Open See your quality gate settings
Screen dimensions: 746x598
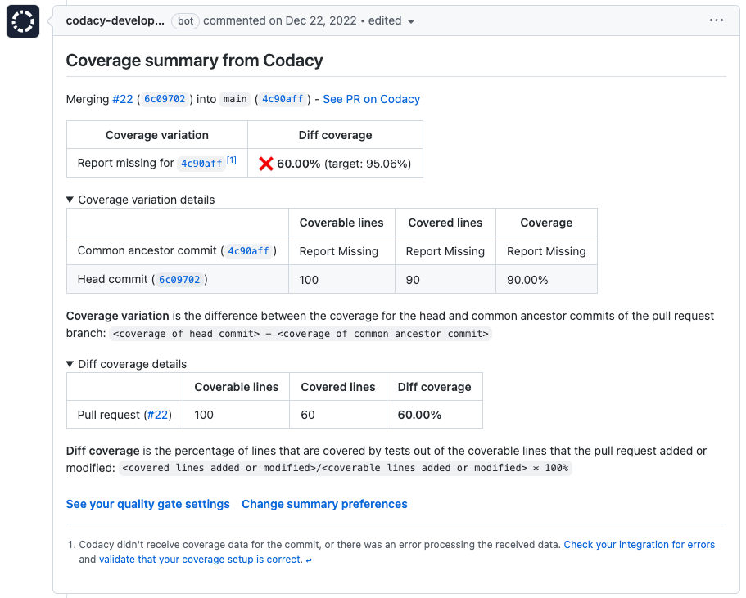pos(148,504)
